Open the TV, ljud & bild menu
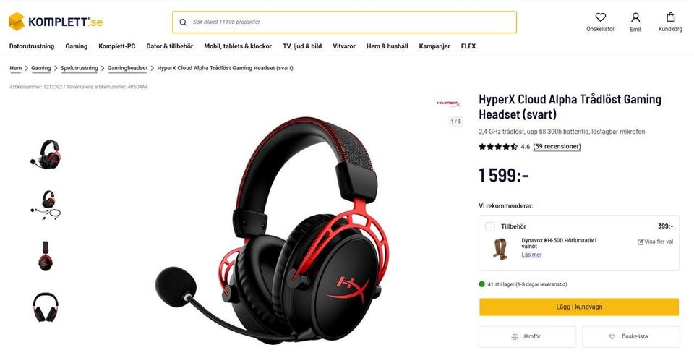The width and height of the screenshot is (694, 358). (302, 46)
